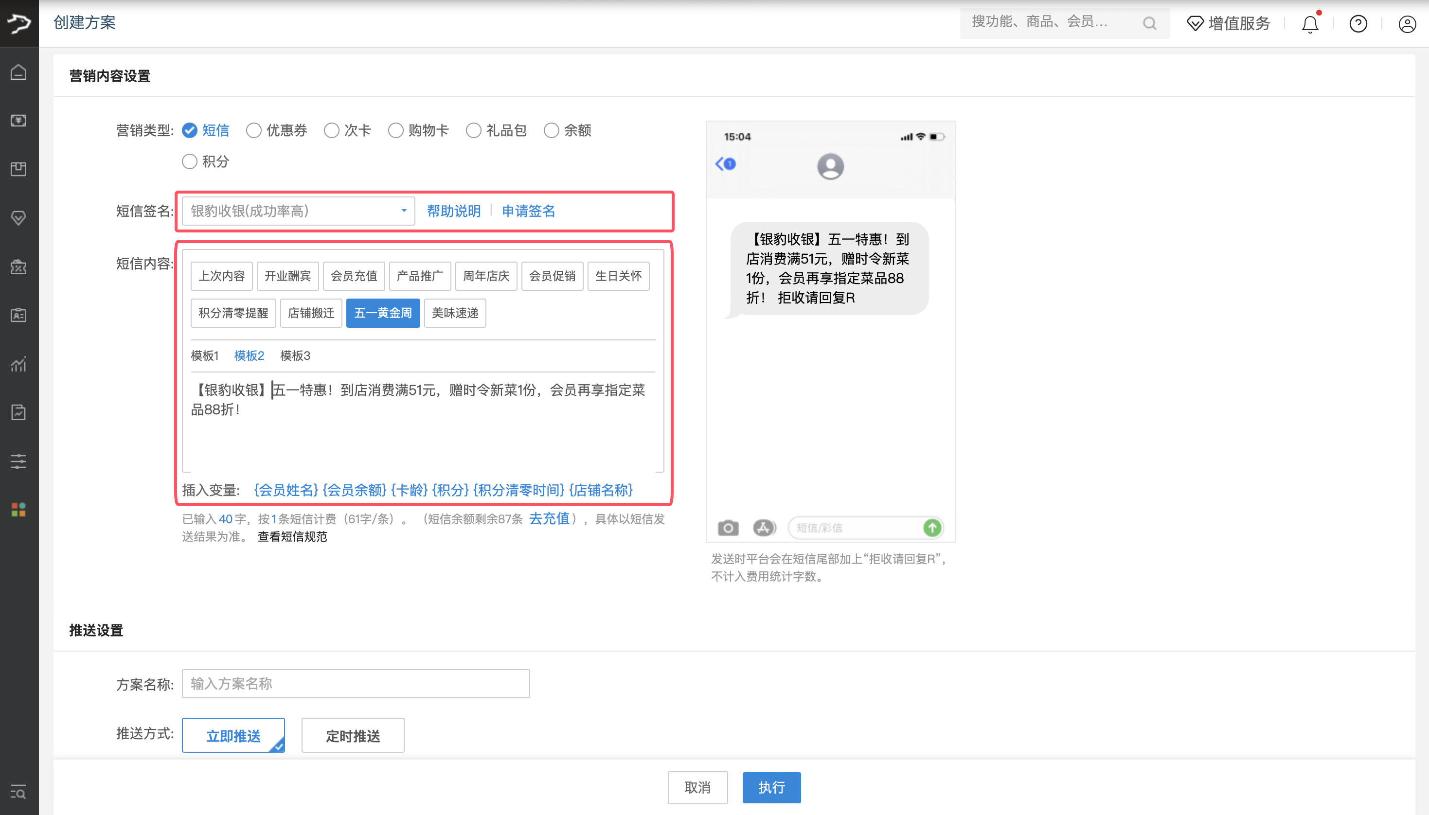Switch to 模板3 template tab

click(295, 355)
